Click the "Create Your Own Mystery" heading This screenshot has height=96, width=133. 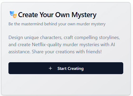tap(57, 15)
